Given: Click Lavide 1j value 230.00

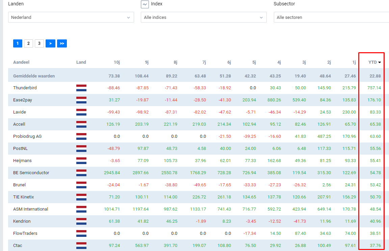Looking at the screenshot, I should (349, 112).
